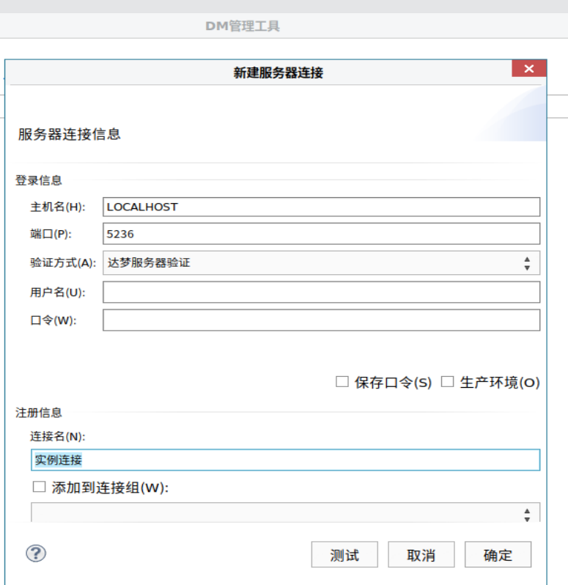Image resolution: width=568 pixels, height=585 pixels.
Task: Toggle the 生产环境(O) checkbox
Action: 447,382
